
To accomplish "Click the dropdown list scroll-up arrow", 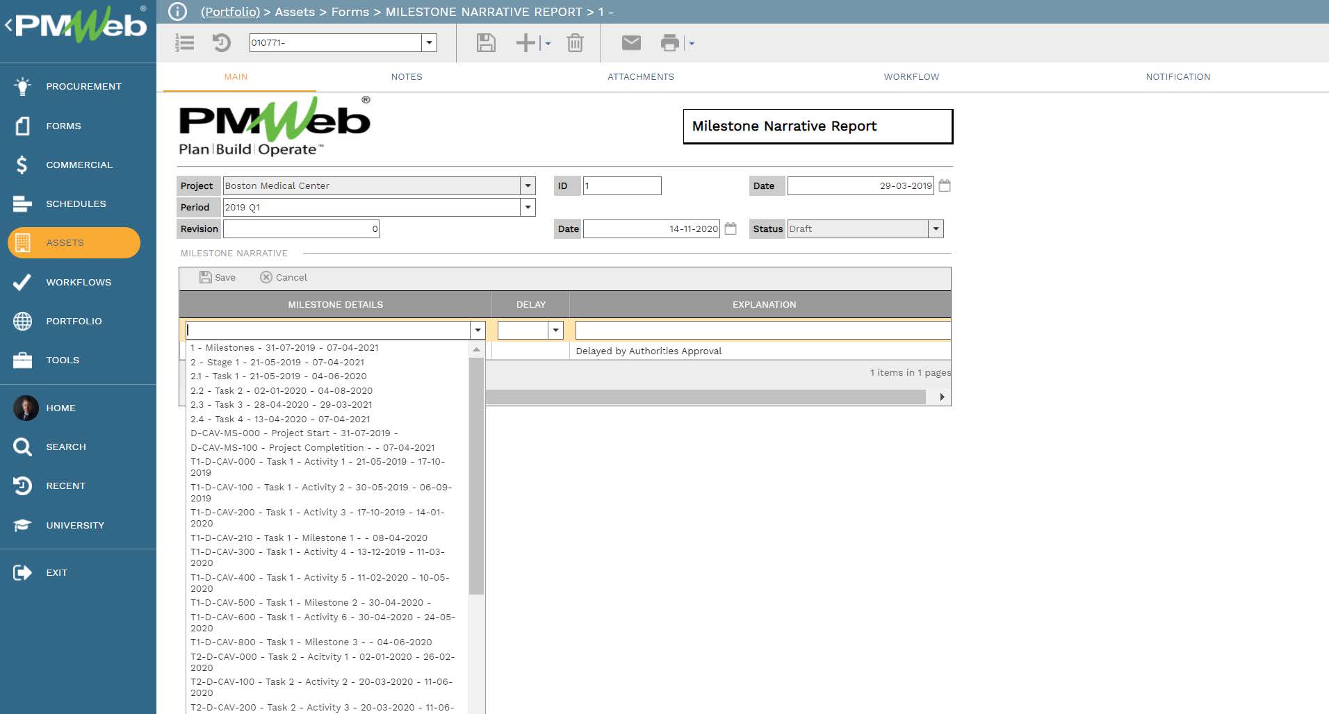I will (476, 349).
